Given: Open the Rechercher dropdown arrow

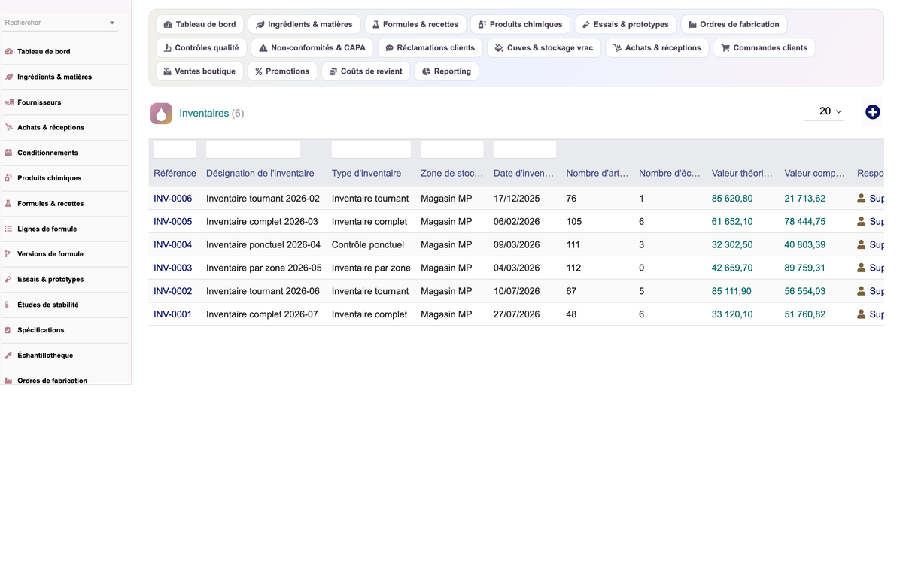Looking at the screenshot, I should coord(112,23).
